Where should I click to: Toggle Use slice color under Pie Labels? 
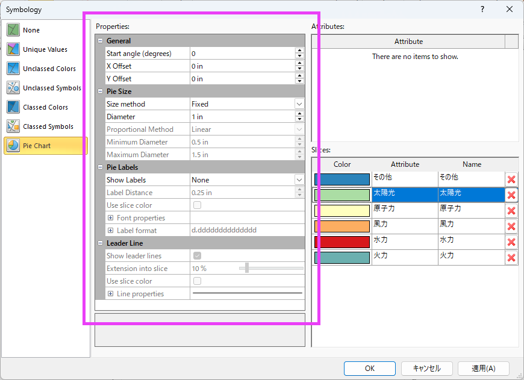point(197,205)
